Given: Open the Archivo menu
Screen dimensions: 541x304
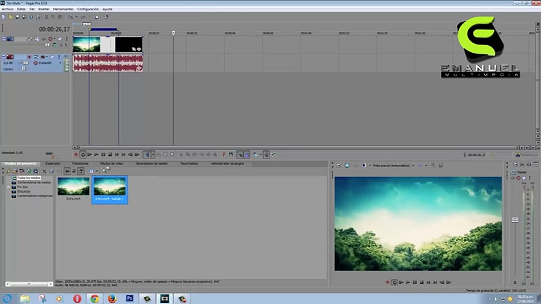Looking at the screenshot, I should [x=7, y=9].
